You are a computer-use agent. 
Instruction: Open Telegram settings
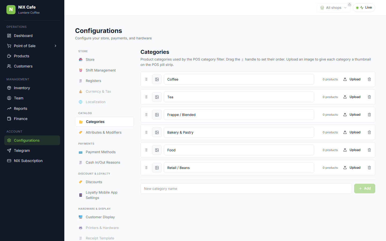pyautogui.click(x=32, y=150)
